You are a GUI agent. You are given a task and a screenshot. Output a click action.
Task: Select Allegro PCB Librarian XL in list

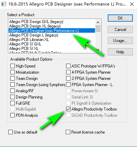click(52, 40)
